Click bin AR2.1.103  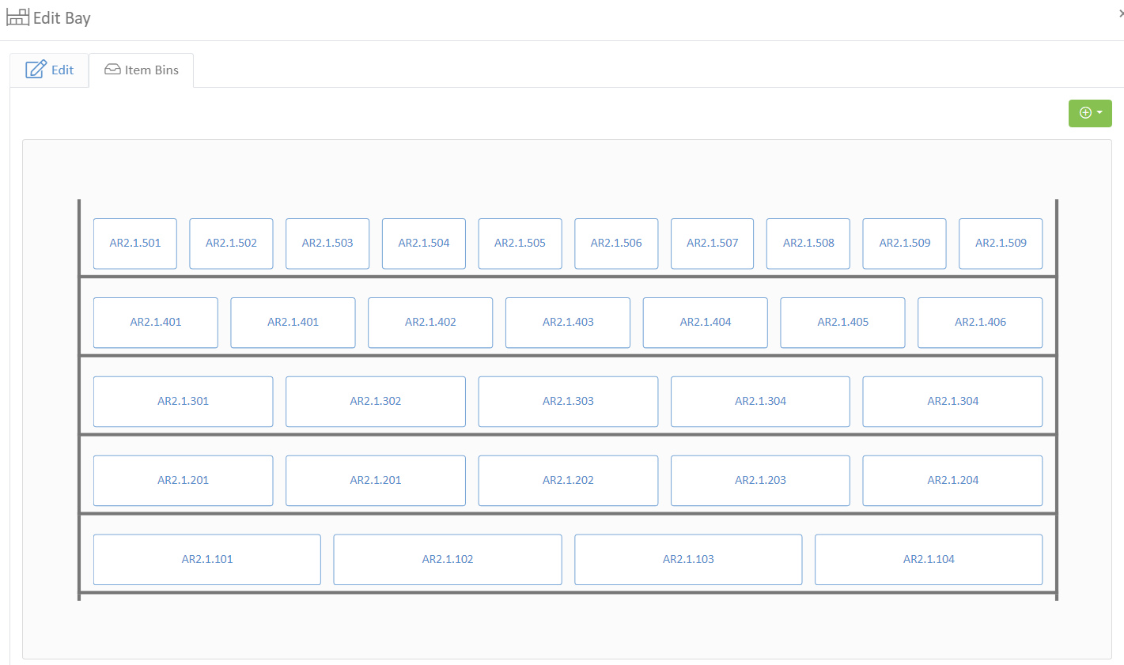688,560
